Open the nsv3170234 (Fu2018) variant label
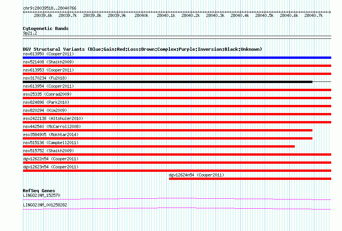The height and width of the screenshot is (231, 342). [x=45, y=78]
